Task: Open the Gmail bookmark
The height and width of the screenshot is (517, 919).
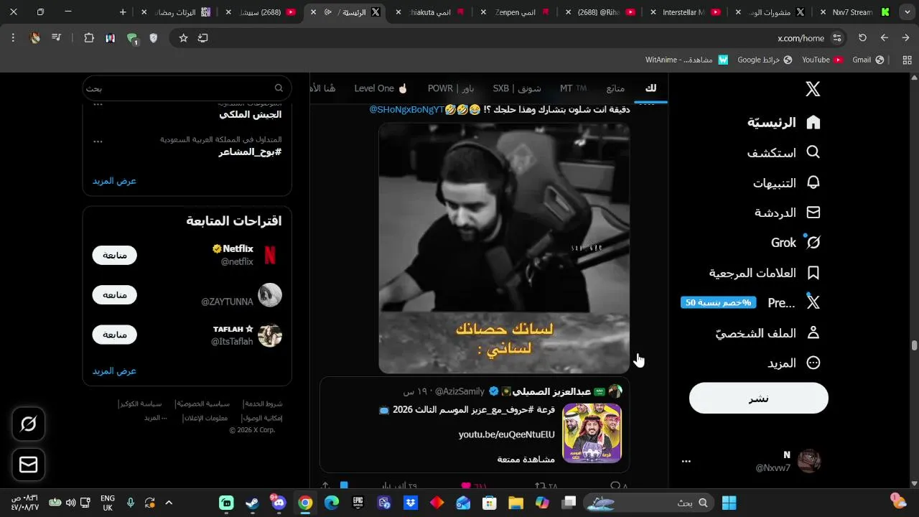Action: coord(868,60)
